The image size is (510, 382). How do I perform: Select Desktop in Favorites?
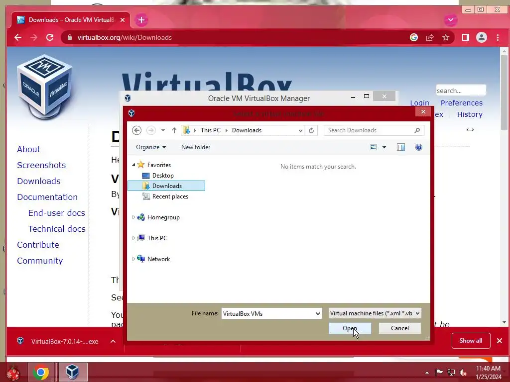[163, 176]
